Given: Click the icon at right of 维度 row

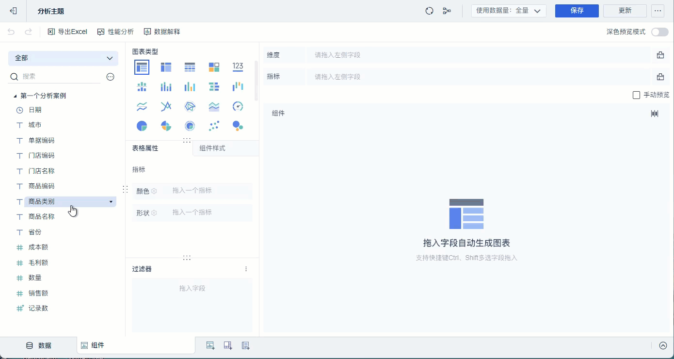Looking at the screenshot, I should [660, 55].
